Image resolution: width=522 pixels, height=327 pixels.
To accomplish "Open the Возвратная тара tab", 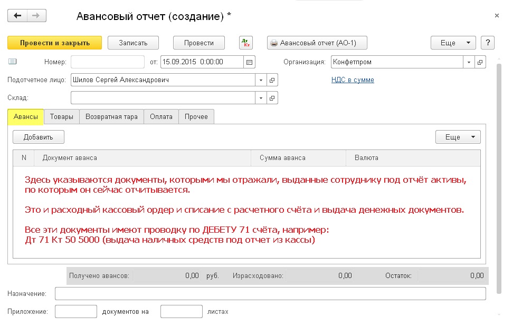I will 111,117.
